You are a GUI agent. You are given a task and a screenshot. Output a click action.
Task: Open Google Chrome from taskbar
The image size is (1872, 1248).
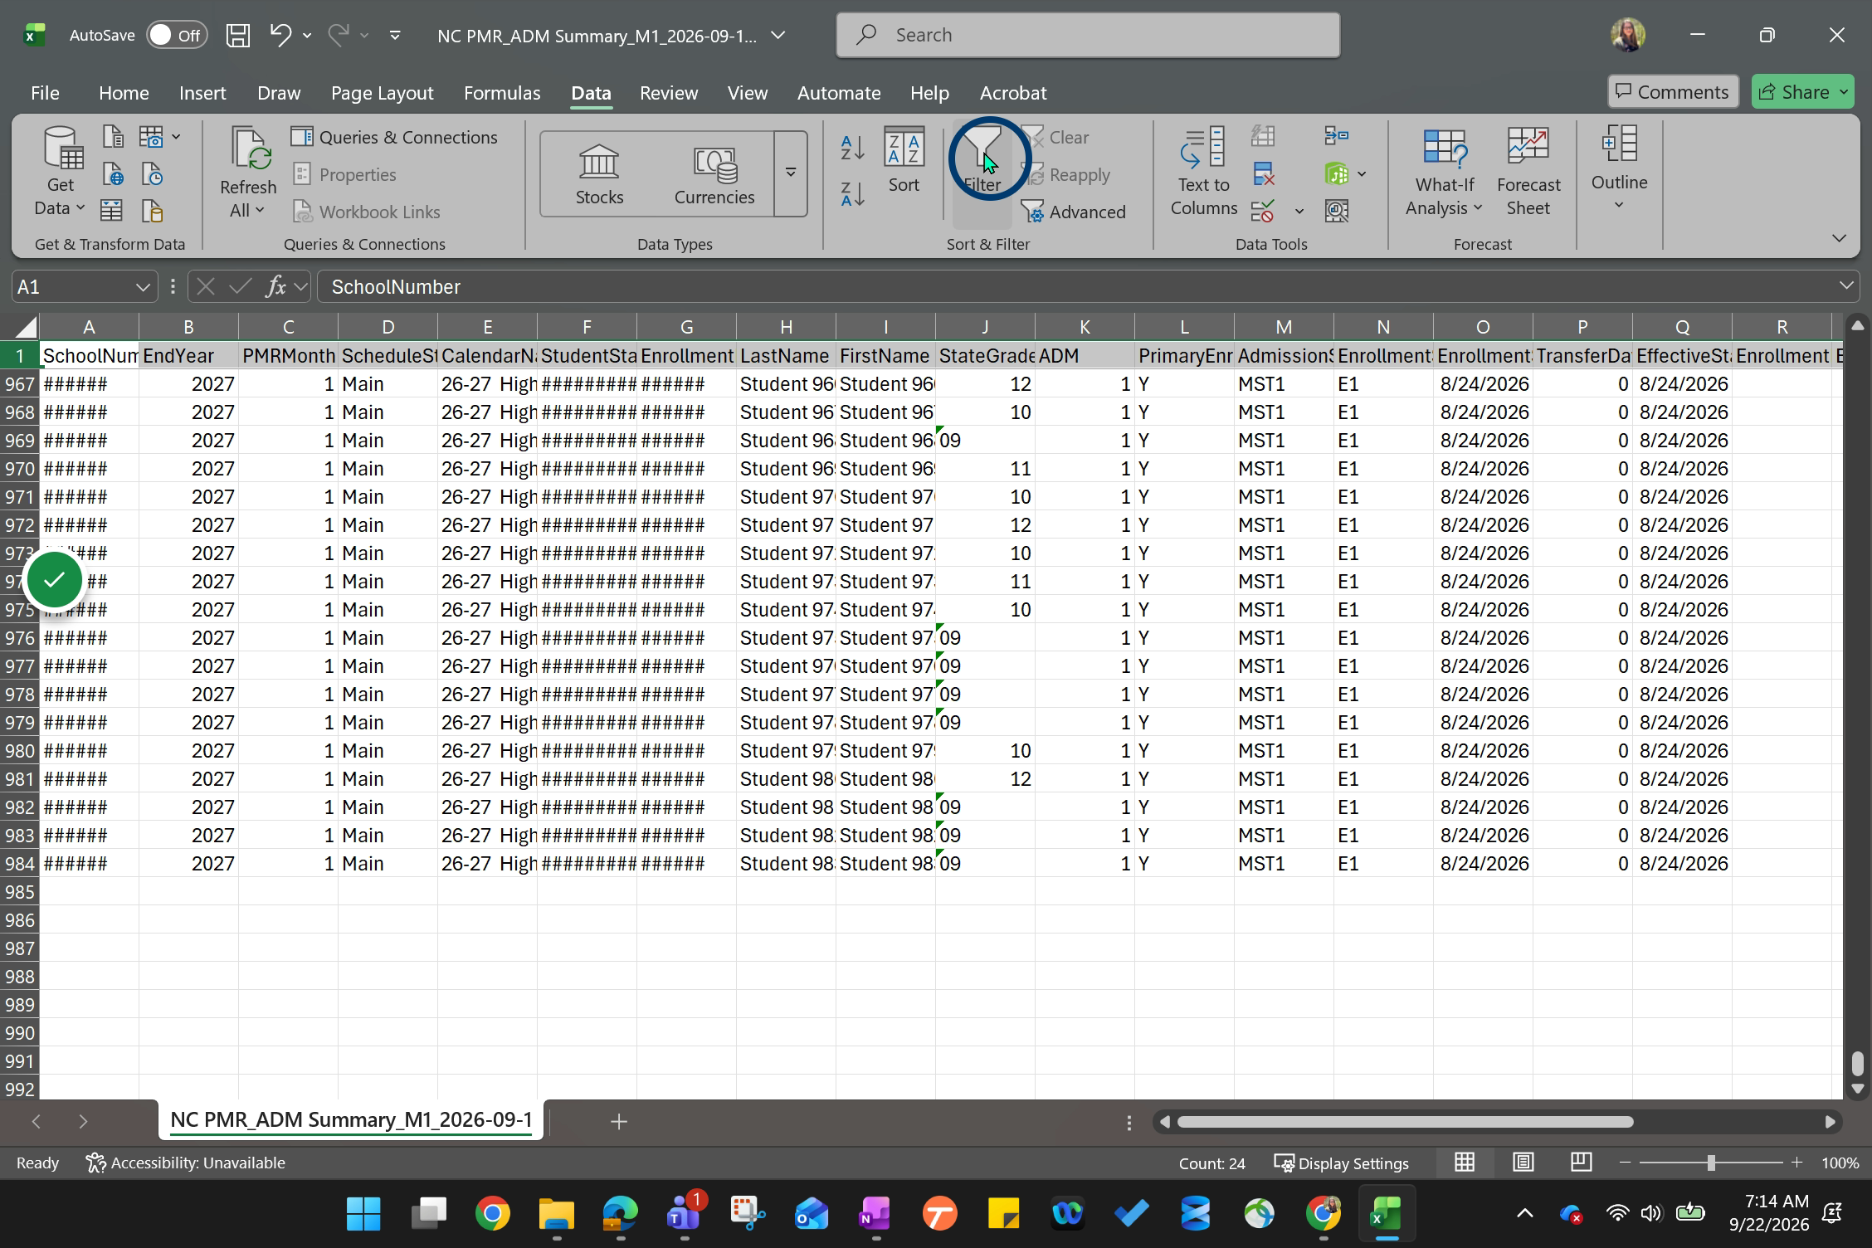pyautogui.click(x=492, y=1214)
